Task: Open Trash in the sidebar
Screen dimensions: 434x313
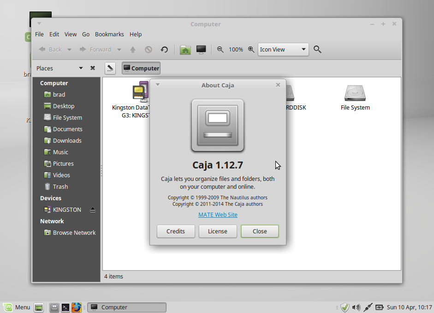Action: click(66, 187)
